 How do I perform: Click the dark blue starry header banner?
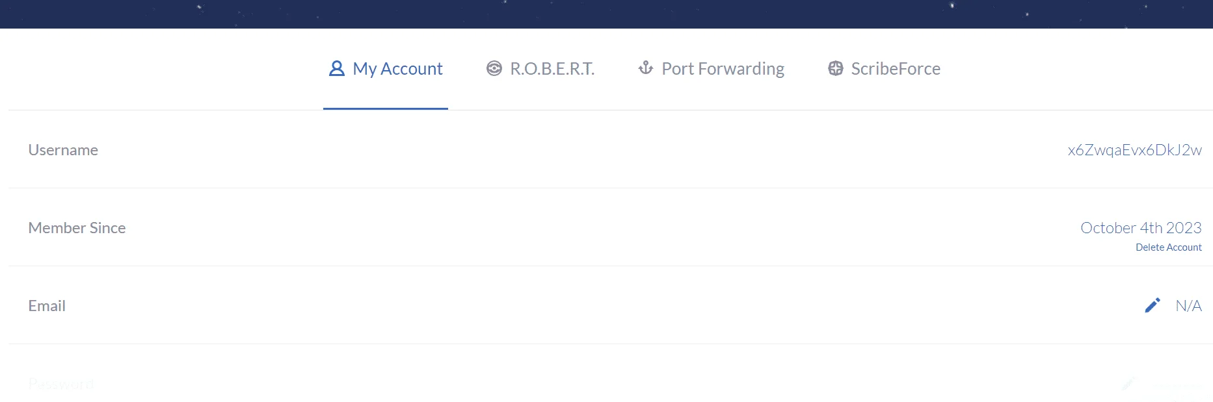606,14
